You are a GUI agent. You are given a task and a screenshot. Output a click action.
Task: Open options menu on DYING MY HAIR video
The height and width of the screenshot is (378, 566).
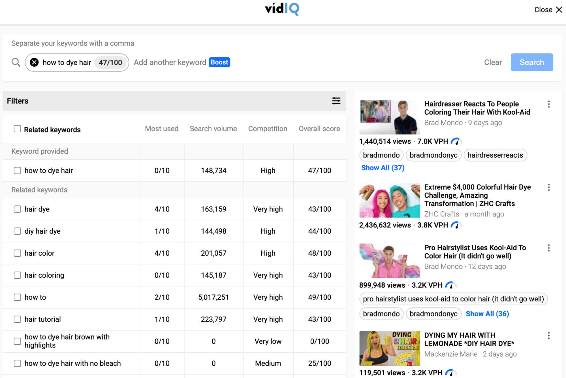(x=549, y=335)
